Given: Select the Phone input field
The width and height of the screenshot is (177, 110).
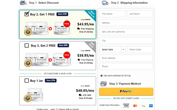Looking at the screenshot, I should pyautogui.click(x=126, y=67).
